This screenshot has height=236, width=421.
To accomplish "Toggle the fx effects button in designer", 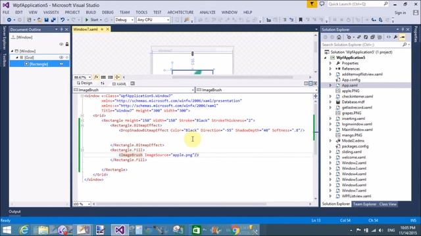I will (x=96, y=77).
